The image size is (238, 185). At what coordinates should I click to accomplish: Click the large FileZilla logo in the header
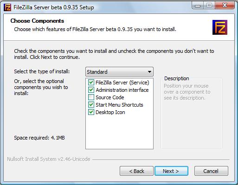pyautogui.click(x=220, y=27)
